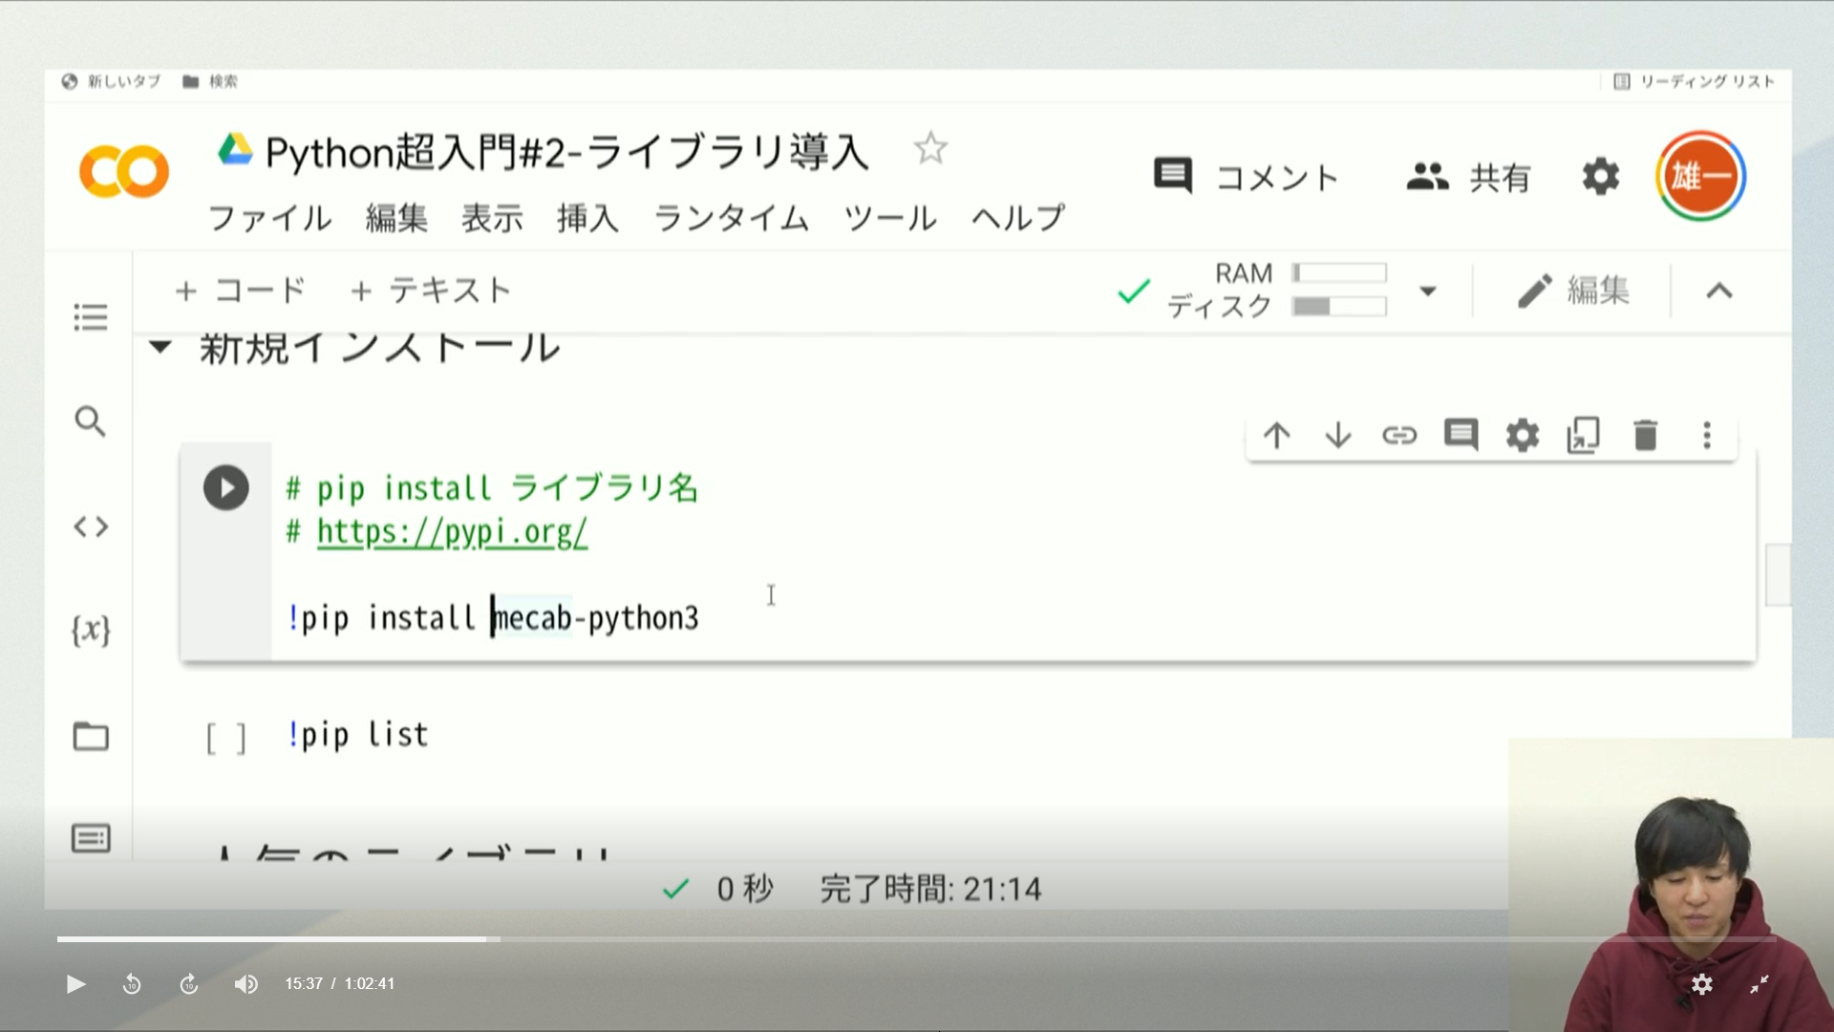1834x1032 pixels.
Task: Run the !pip list cell
Action: tap(226, 738)
